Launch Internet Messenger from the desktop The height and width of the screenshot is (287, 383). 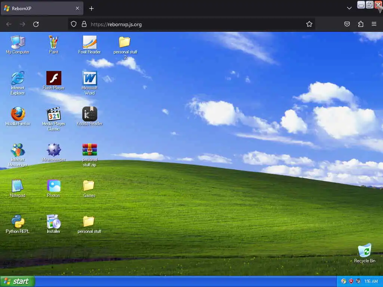click(18, 155)
